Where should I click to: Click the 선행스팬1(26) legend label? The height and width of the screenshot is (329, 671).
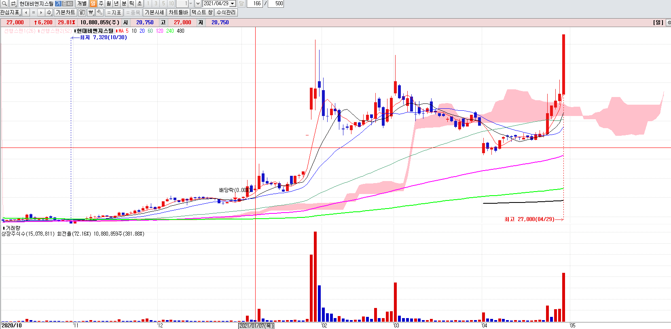[19, 31]
